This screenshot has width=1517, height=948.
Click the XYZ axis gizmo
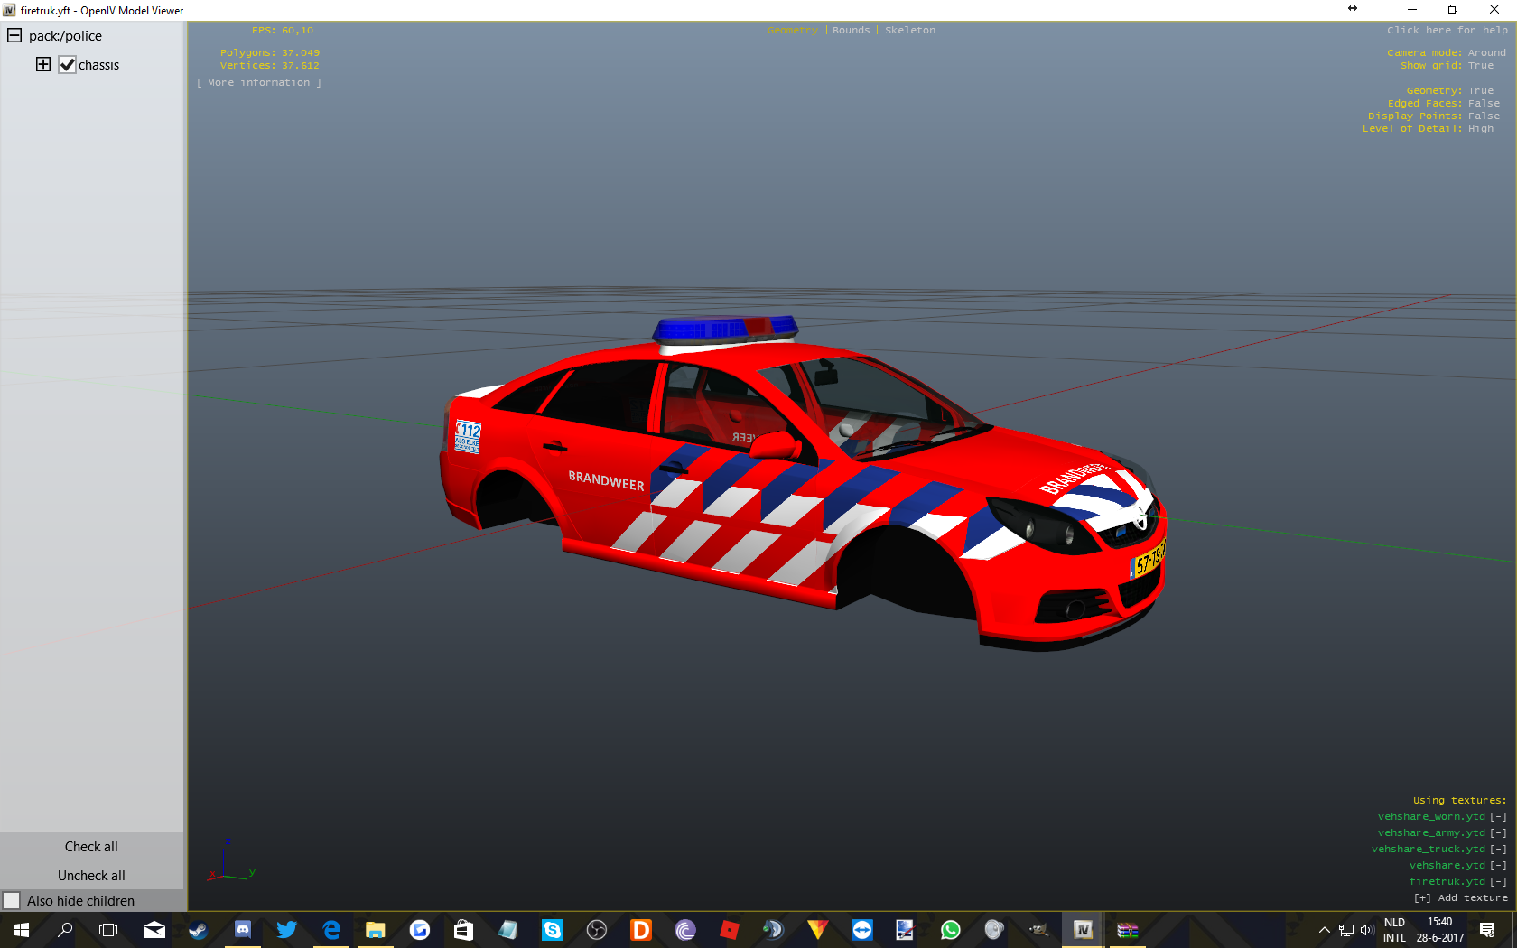coord(232,860)
